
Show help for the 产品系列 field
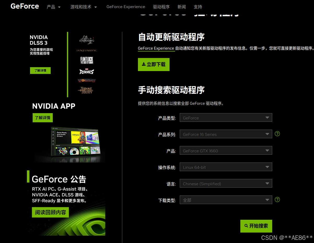pos(277,134)
